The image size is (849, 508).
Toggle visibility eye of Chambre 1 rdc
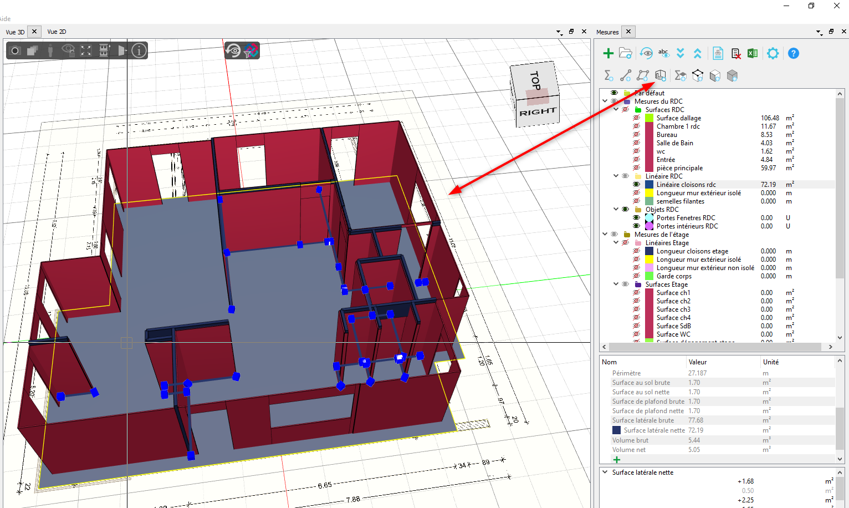tap(636, 126)
